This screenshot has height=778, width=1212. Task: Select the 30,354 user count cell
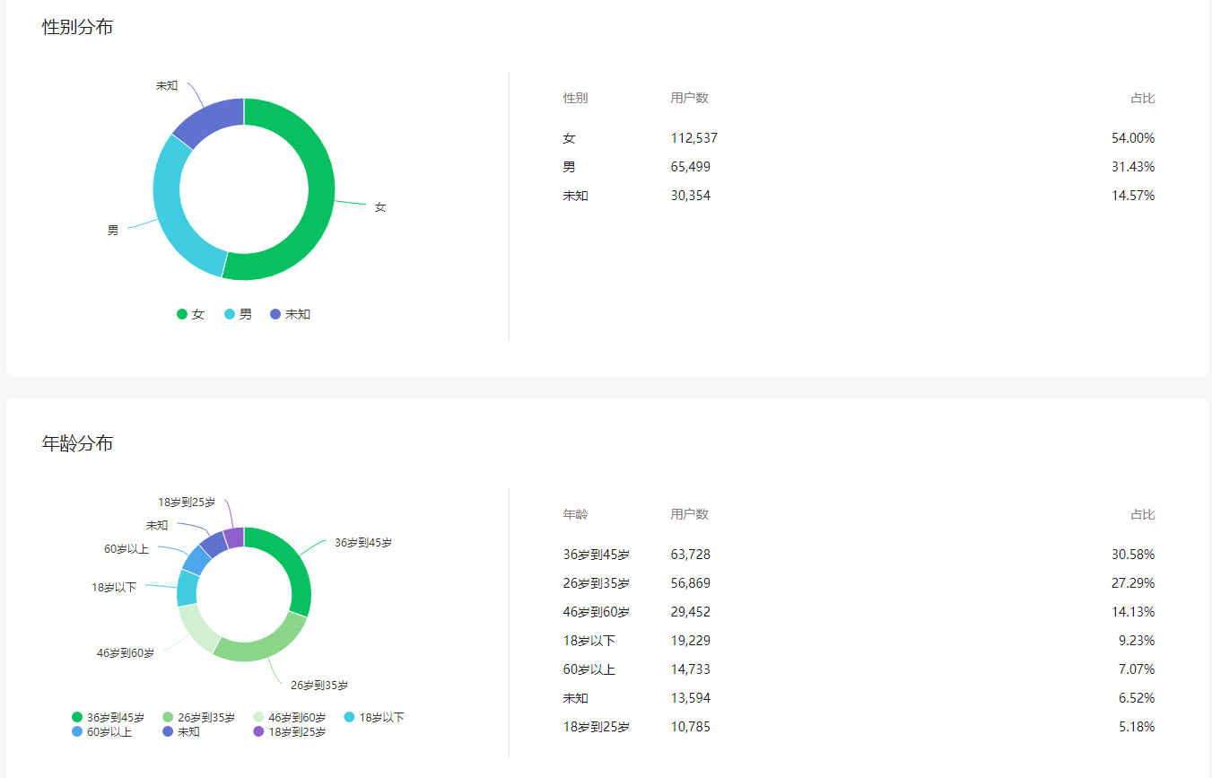click(x=691, y=196)
